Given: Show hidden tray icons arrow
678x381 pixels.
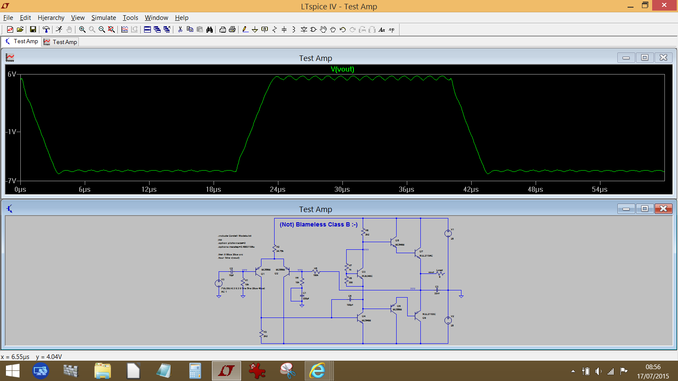Looking at the screenshot, I should pos(573,371).
